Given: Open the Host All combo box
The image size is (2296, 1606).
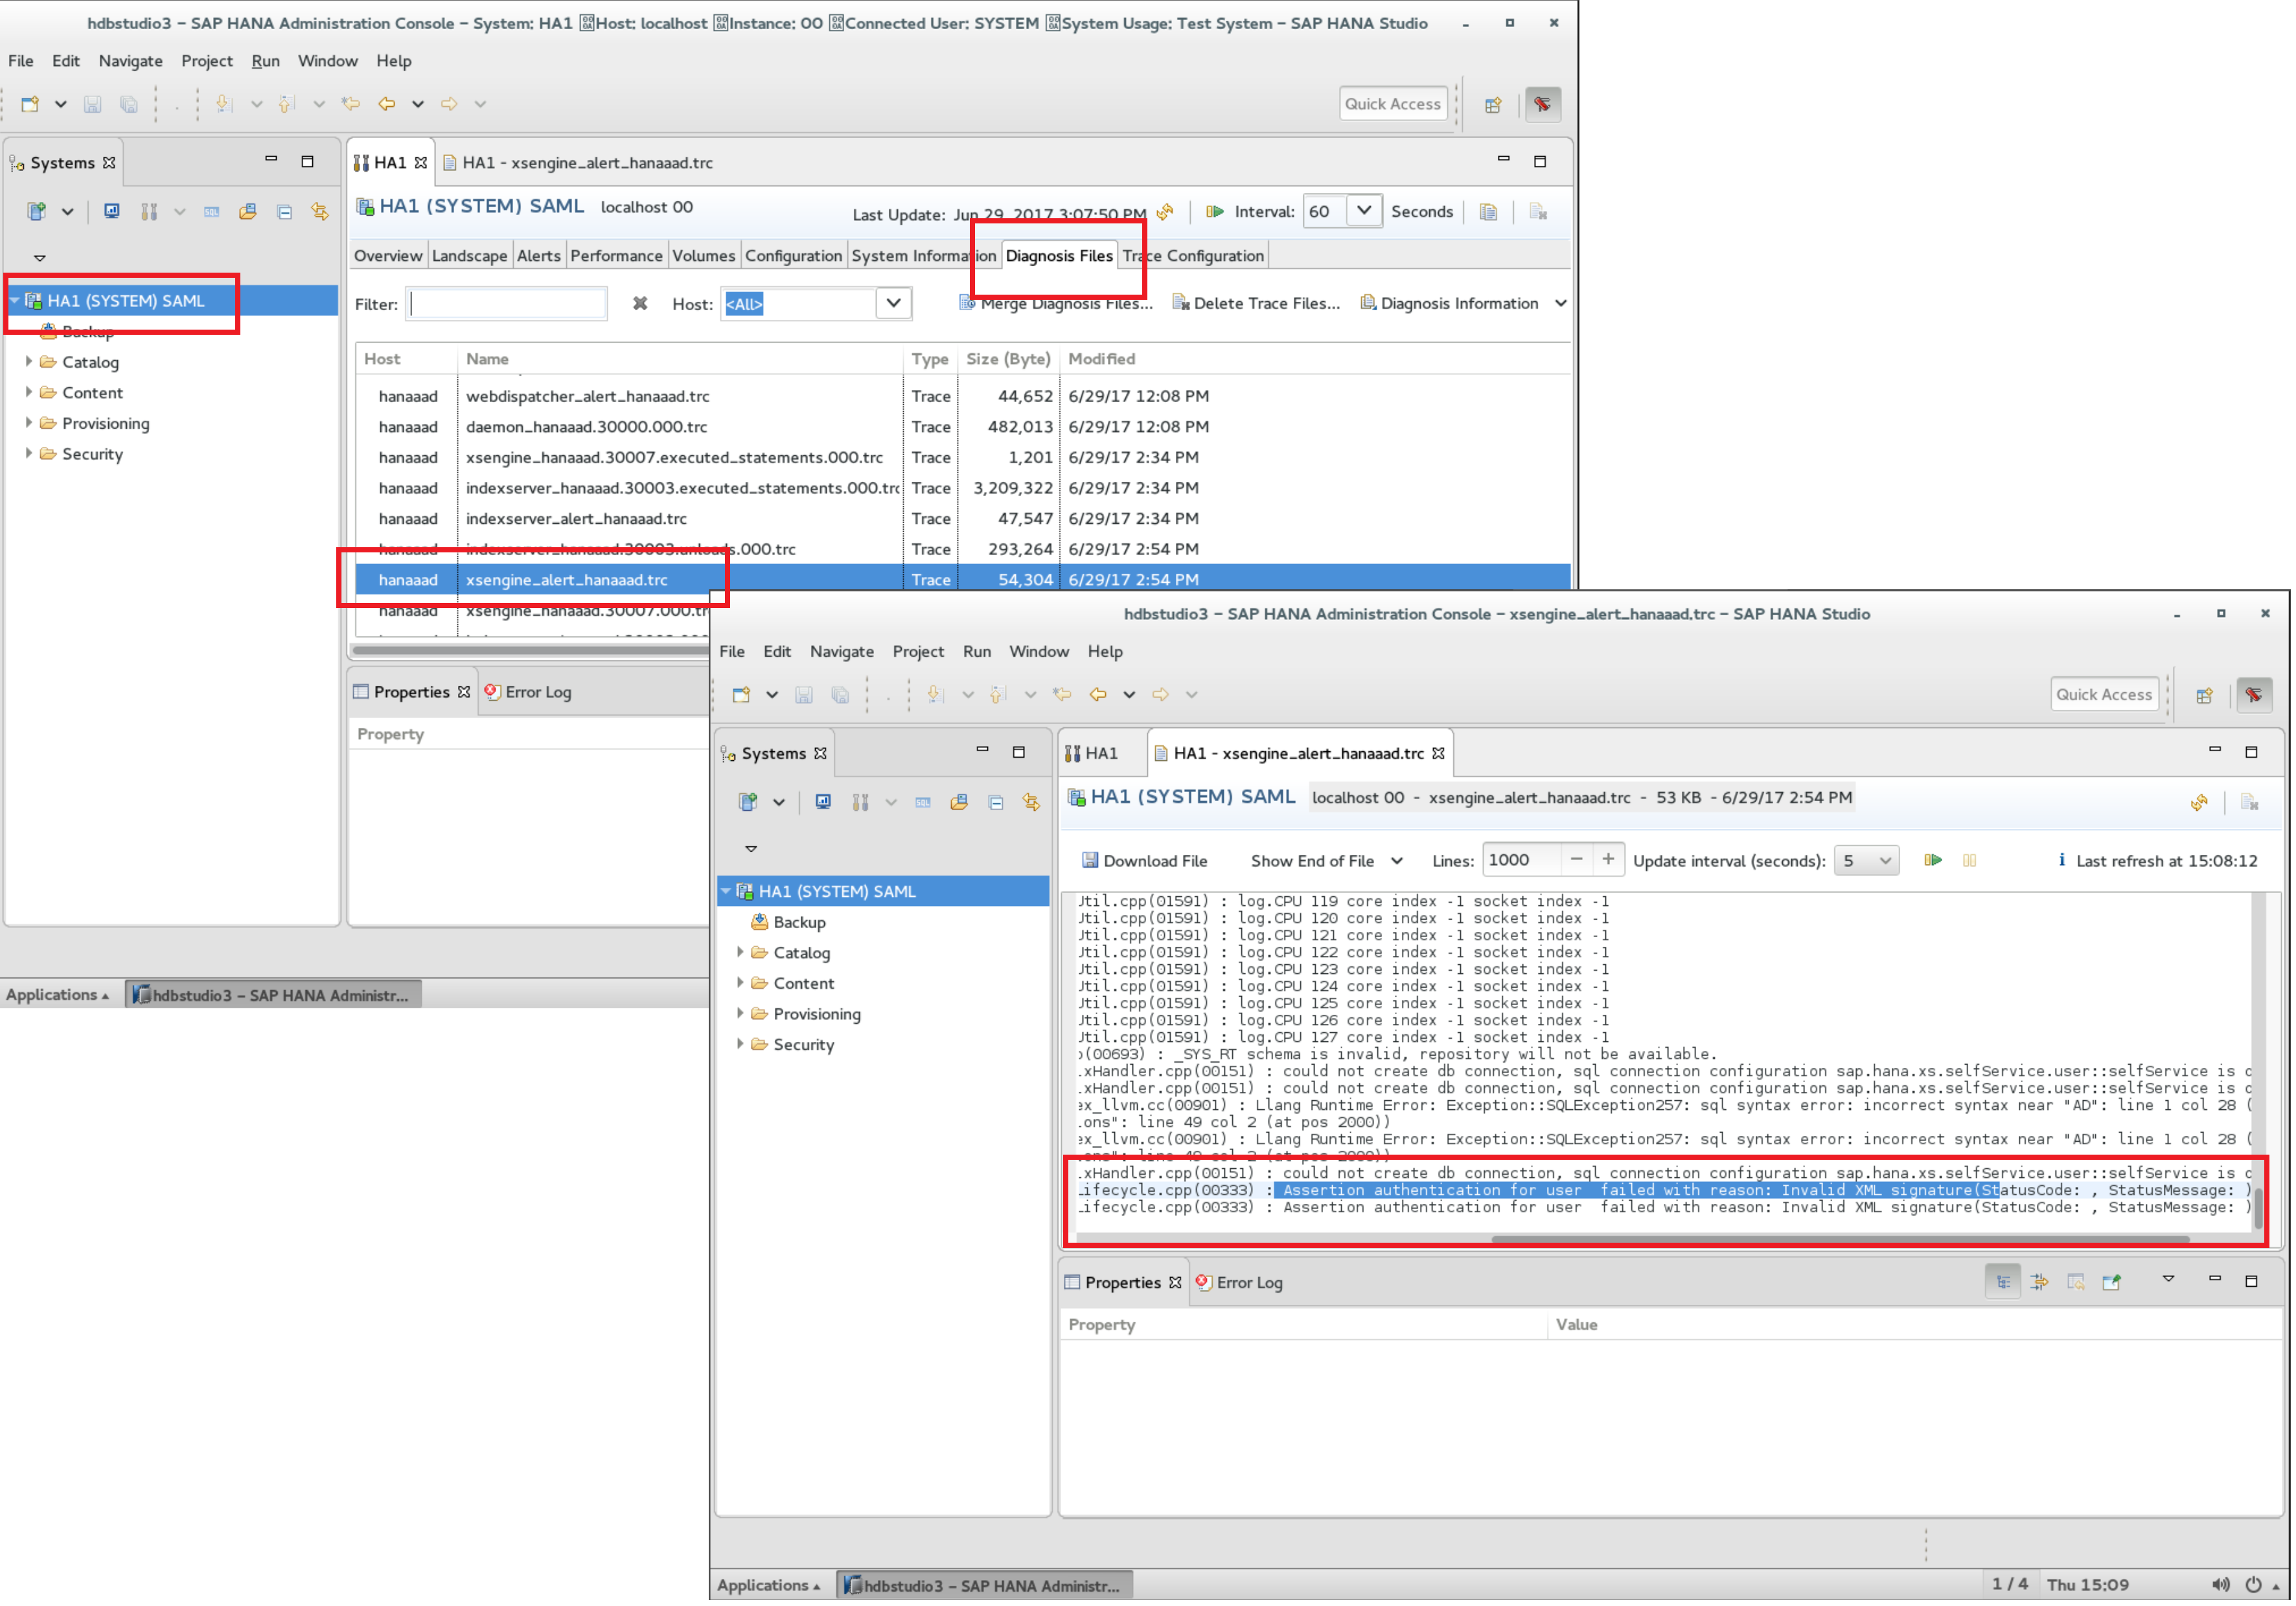Looking at the screenshot, I should click(x=894, y=304).
